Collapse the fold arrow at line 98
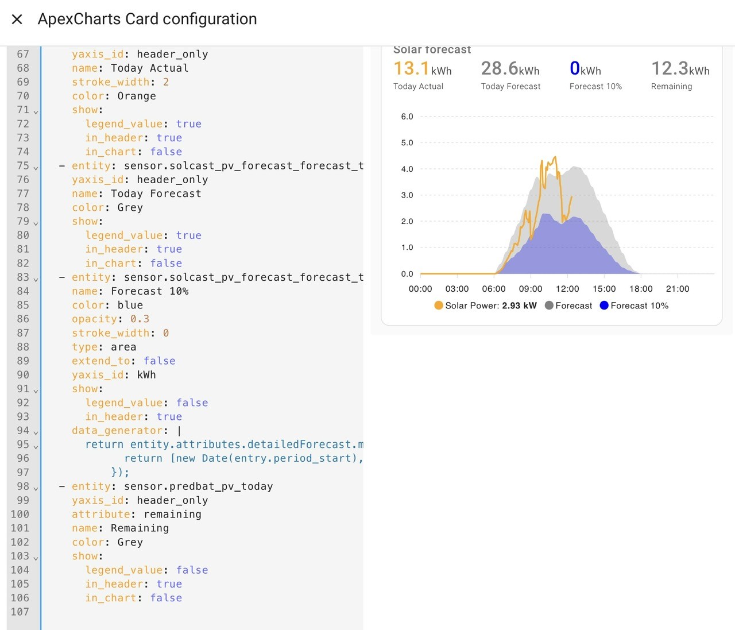This screenshot has width=735, height=630. coord(36,488)
